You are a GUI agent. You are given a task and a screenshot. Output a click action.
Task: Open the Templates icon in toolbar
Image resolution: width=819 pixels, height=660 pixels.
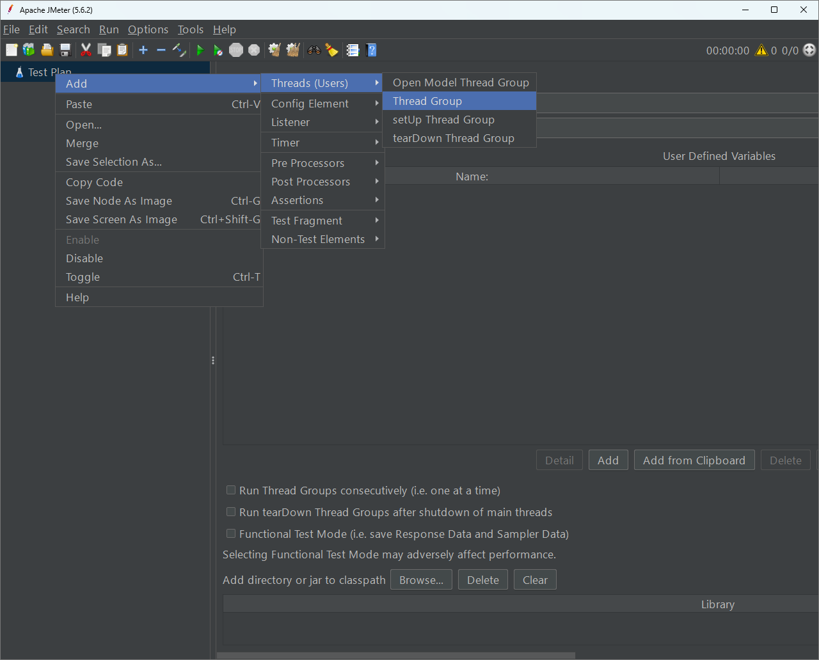[29, 50]
